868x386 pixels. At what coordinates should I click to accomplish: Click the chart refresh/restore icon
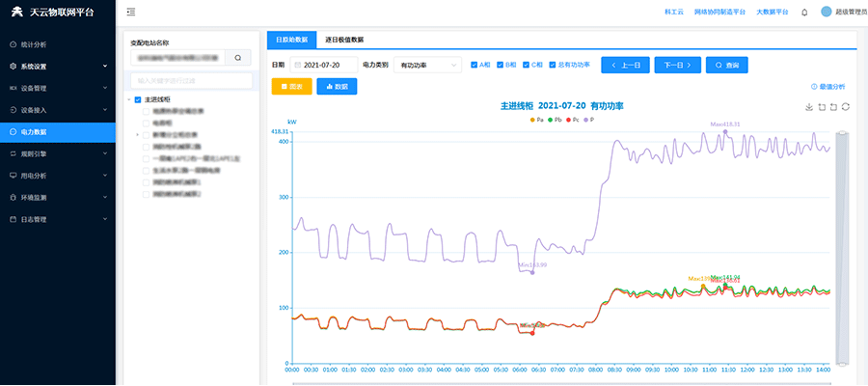845,107
